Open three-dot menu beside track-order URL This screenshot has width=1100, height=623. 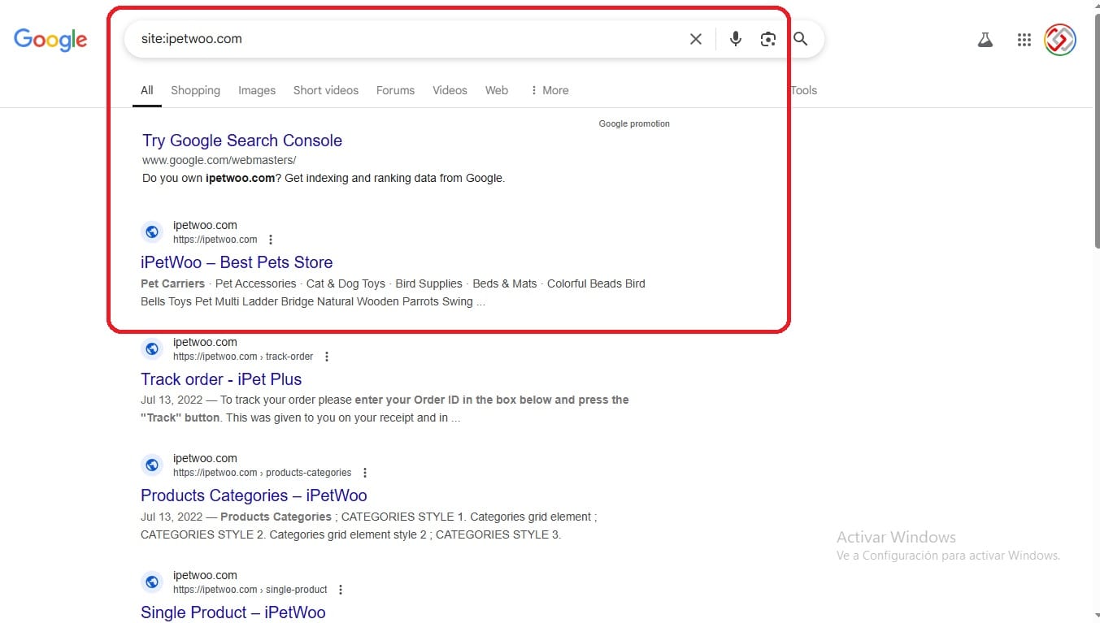tap(327, 357)
